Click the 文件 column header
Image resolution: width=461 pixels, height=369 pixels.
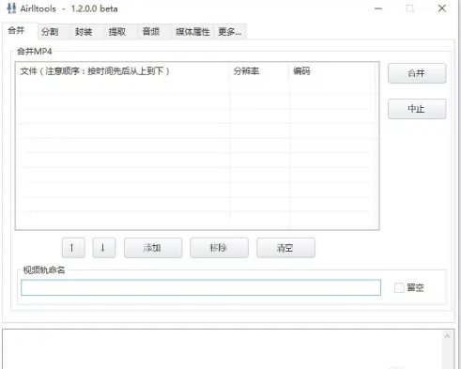[x=123, y=71]
